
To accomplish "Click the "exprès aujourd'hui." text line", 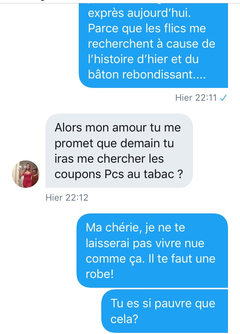I will (x=139, y=13).
